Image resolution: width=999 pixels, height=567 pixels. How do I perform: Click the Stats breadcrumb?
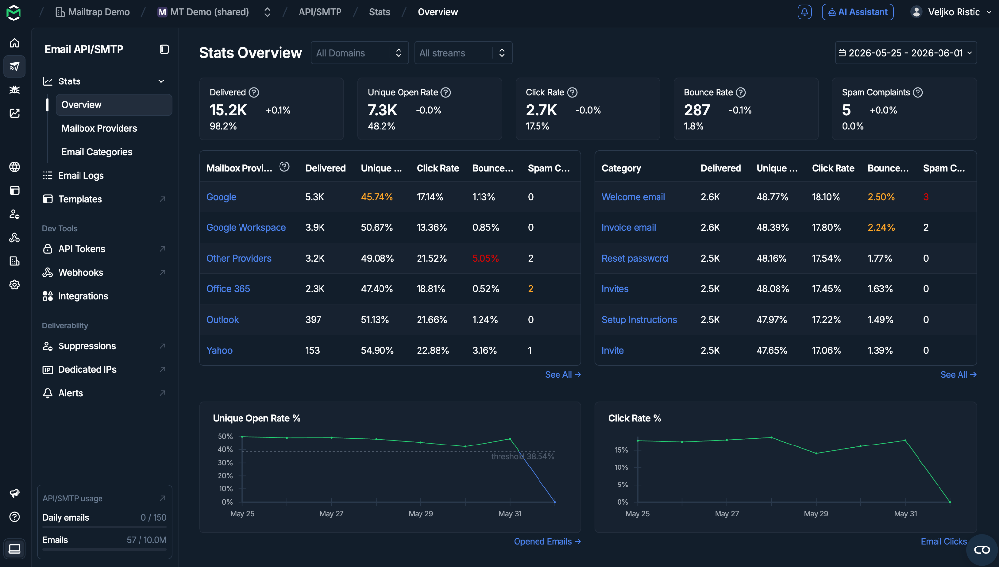click(380, 12)
